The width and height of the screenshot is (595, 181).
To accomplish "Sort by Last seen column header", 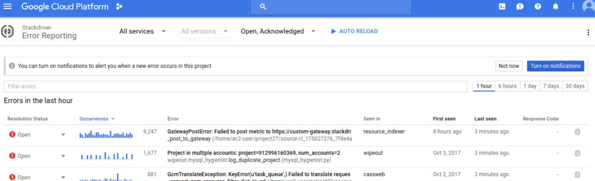I will (485, 119).
